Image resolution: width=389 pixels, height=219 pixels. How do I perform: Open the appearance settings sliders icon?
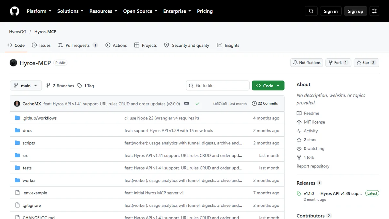click(374, 11)
